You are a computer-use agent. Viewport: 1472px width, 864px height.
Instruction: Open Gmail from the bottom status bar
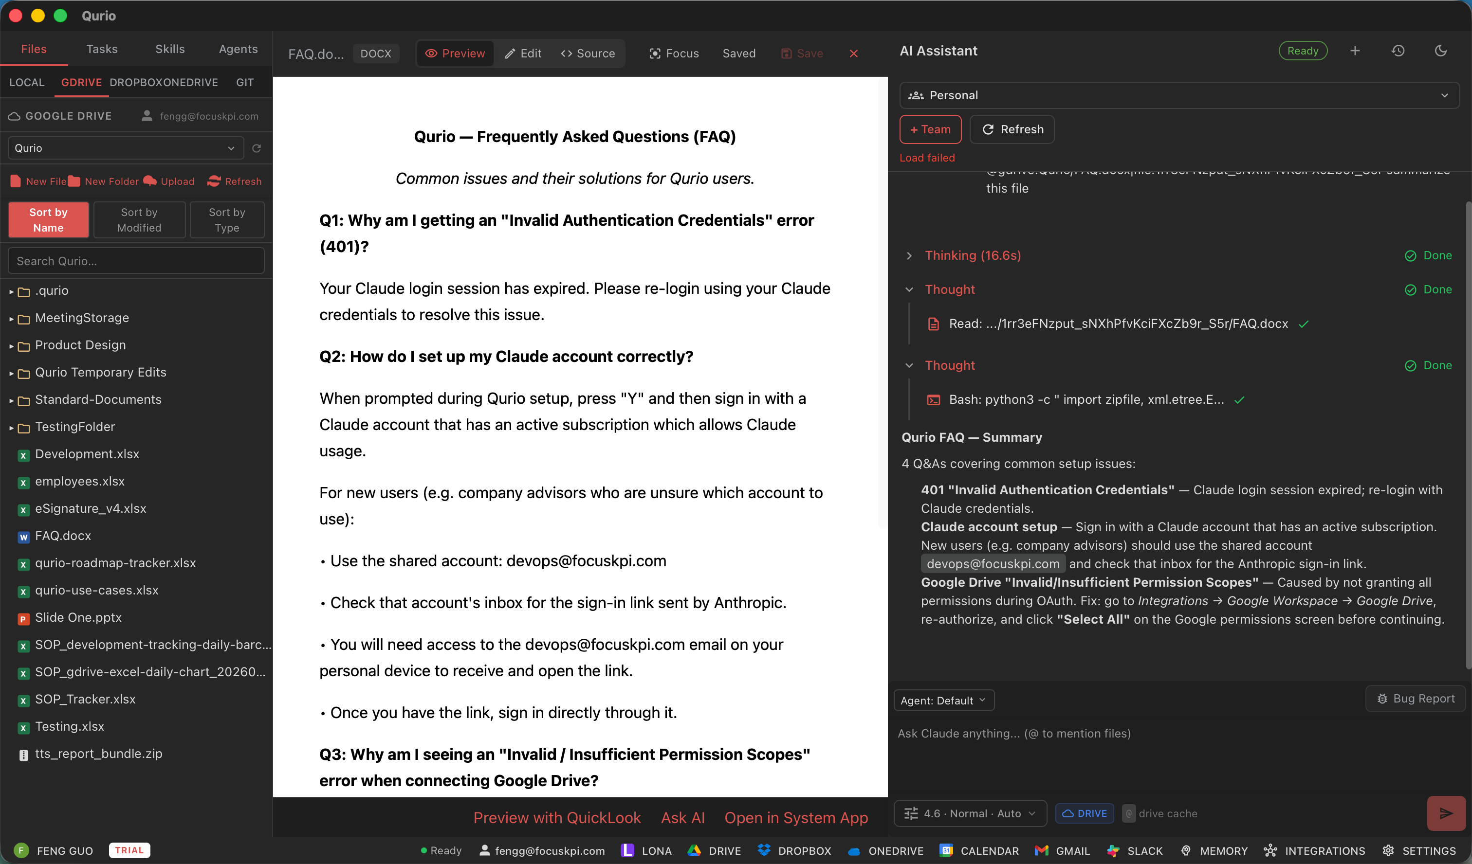[x=1062, y=850]
